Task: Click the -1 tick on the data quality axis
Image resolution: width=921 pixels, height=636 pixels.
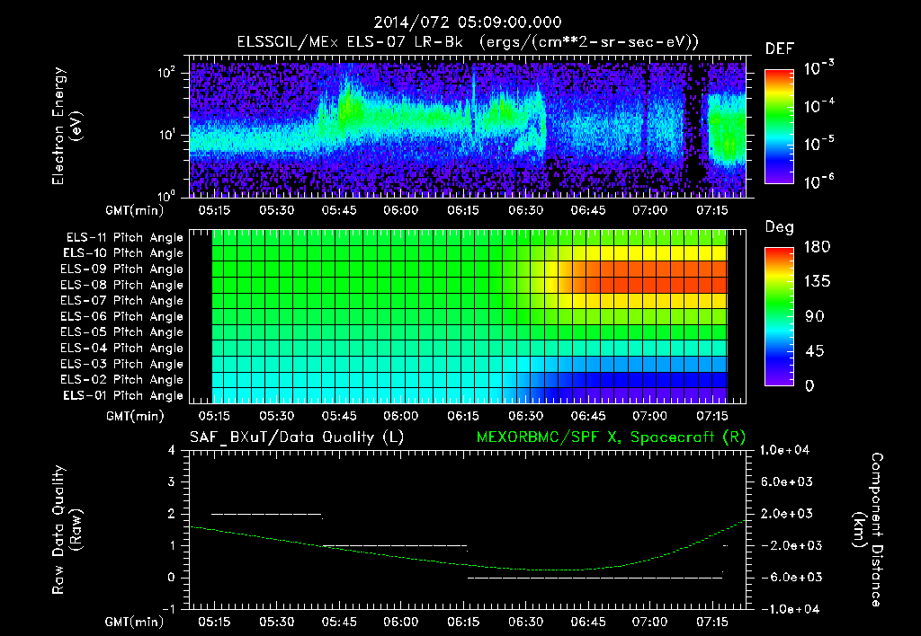Action: pyautogui.click(x=168, y=609)
